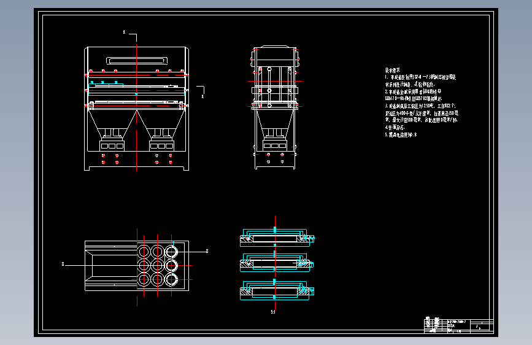Pick the bottom cyan sectional detail
This screenshot has width=532, height=345.
277,290
